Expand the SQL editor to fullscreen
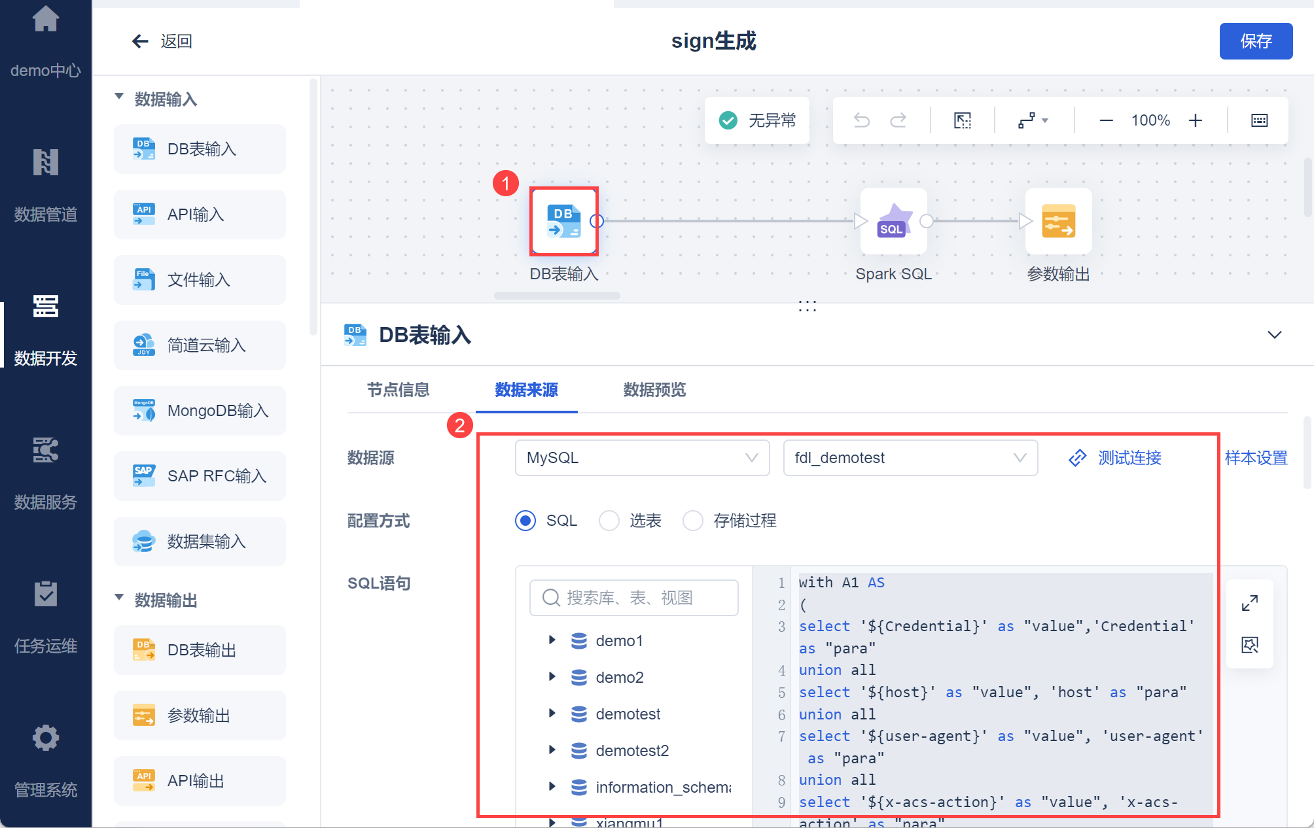This screenshot has height=828, width=1314. point(1249,603)
